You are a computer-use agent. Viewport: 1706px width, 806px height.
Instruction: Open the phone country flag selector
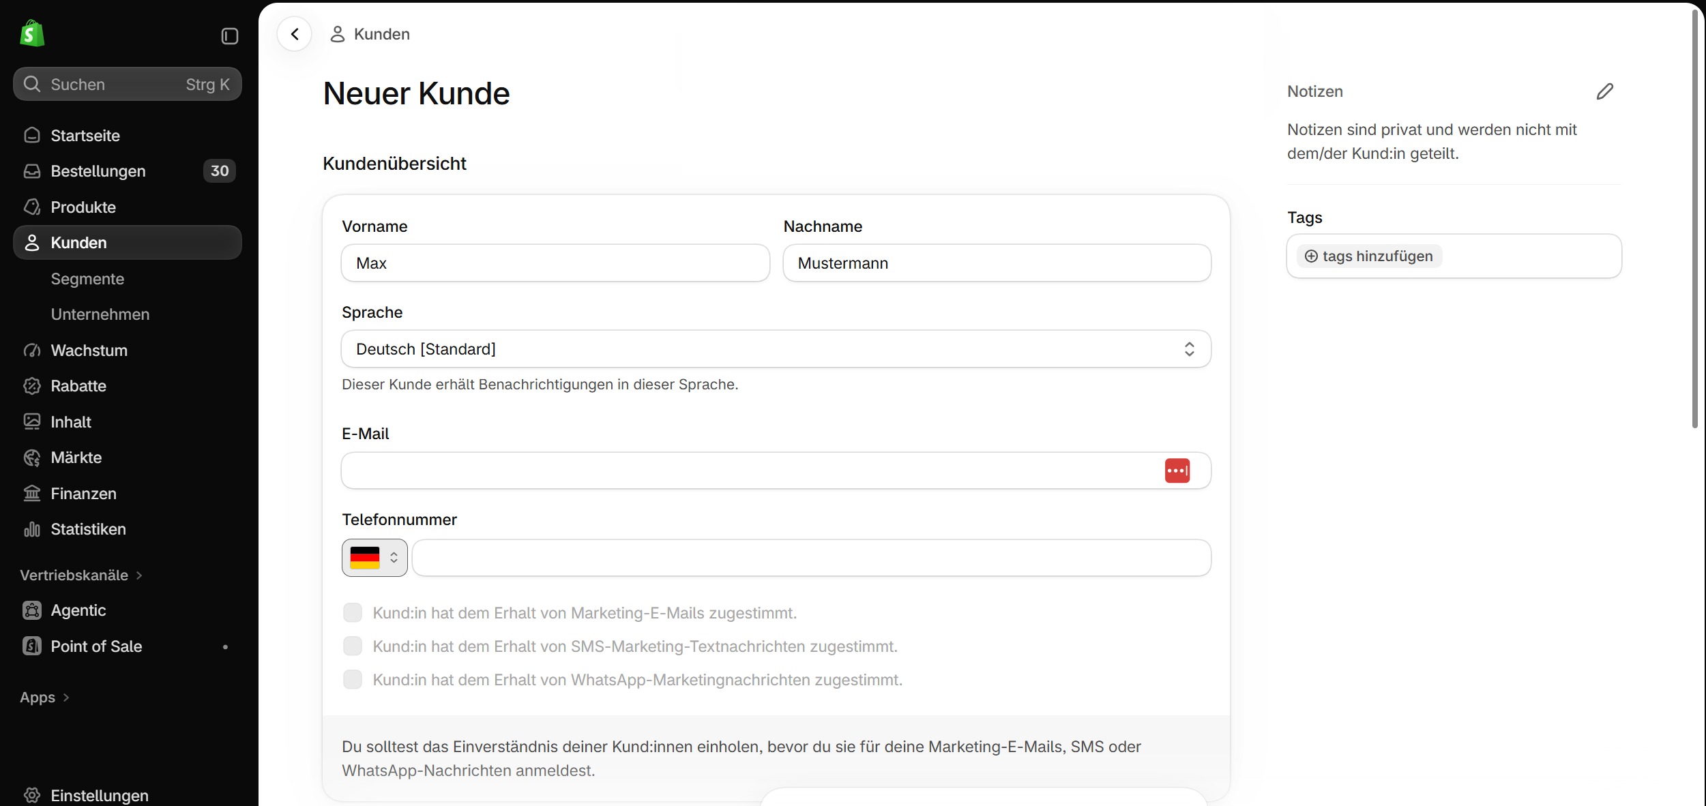tap(374, 558)
